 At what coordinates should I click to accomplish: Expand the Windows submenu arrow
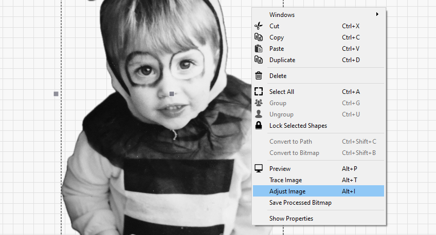pos(377,14)
